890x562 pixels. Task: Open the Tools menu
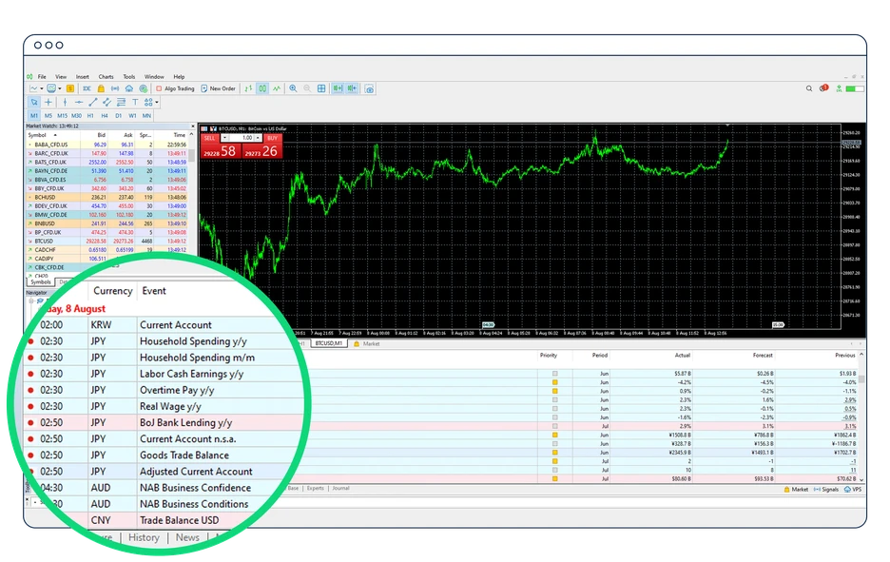(129, 77)
